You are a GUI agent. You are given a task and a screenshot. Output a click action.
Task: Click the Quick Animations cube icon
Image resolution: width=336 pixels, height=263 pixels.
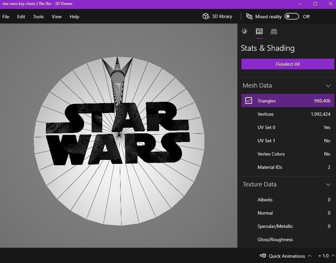point(263,256)
